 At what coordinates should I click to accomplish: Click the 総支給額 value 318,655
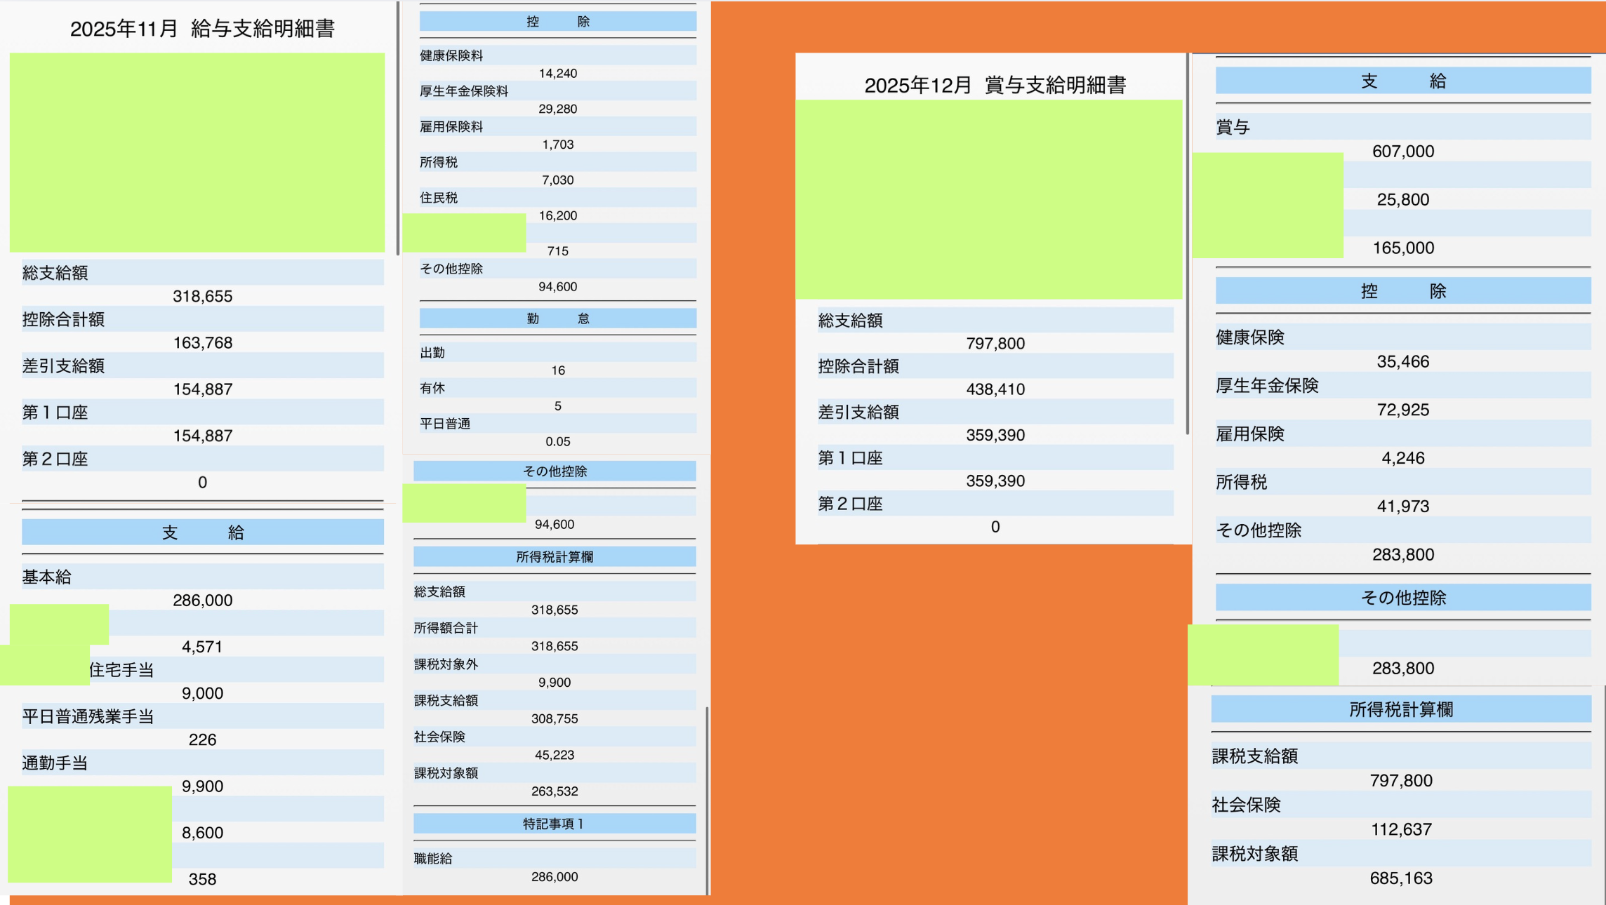pos(204,295)
